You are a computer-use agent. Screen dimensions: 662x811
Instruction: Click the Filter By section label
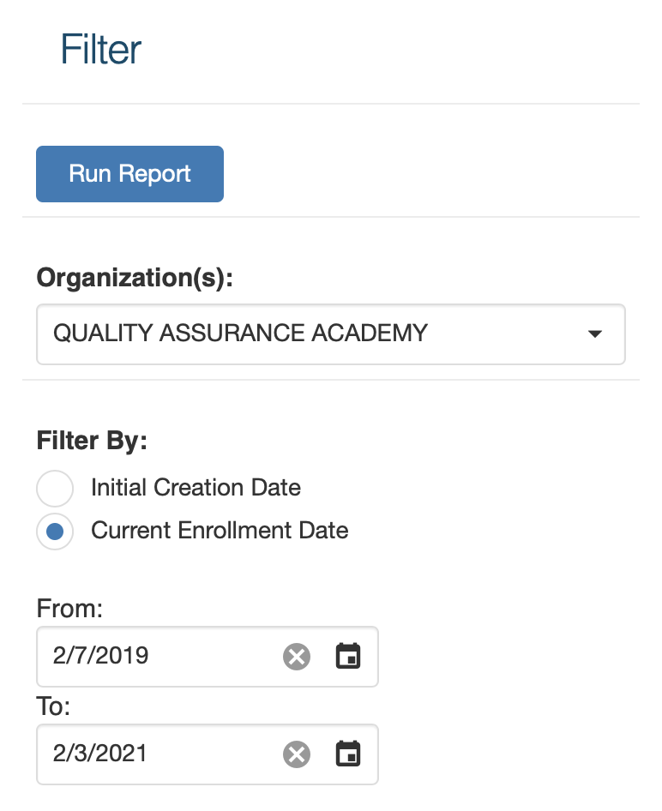92,442
